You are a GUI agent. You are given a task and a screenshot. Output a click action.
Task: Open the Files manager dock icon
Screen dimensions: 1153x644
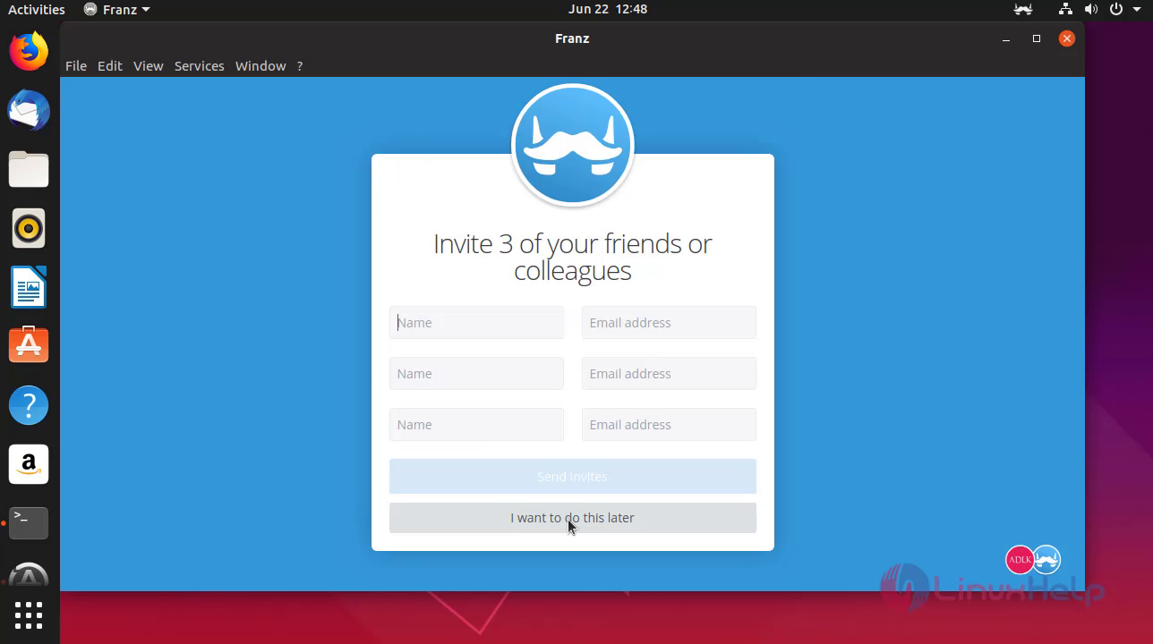tap(29, 169)
